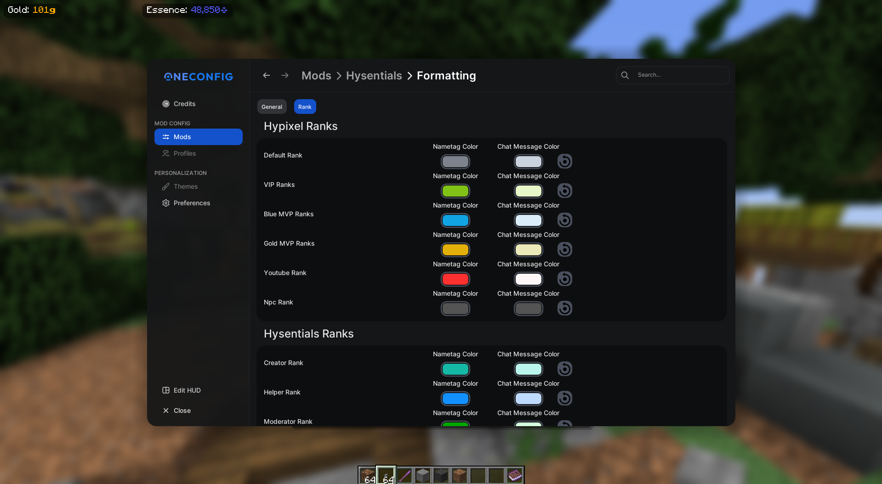
Task: Reset the Npc Rank colors
Action: [x=564, y=308]
